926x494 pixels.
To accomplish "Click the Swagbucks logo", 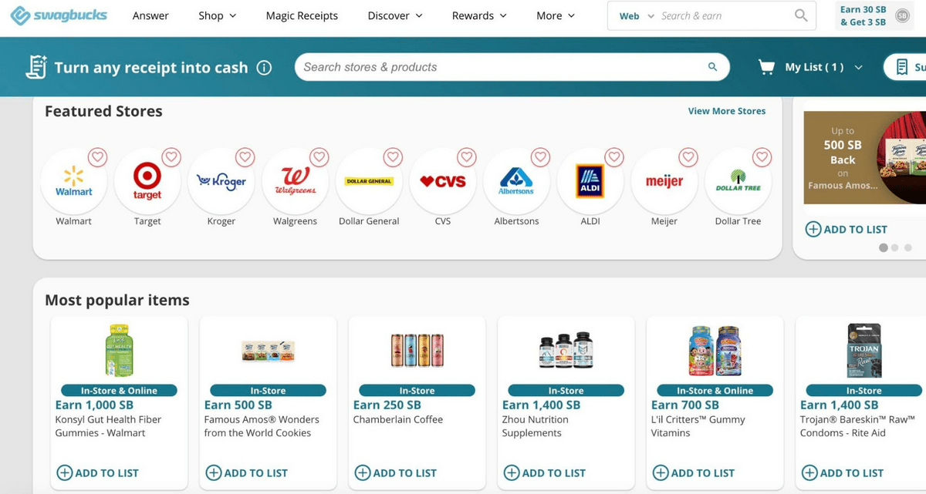I will [59, 15].
